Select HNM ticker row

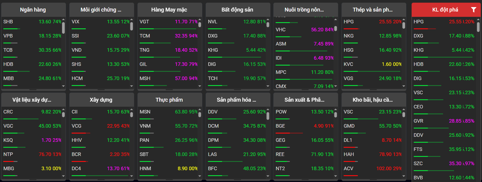tap(168, 170)
